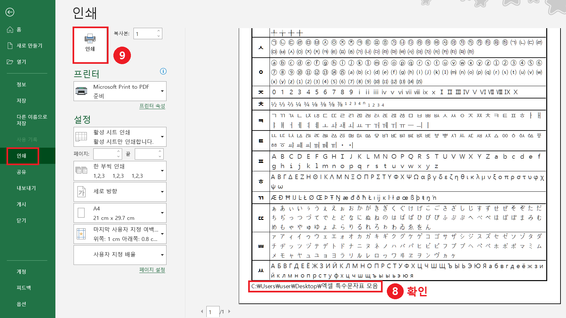This screenshot has width=566, height=318.
Task: Click the back arrow to exit the print view
Action: point(10,12)
